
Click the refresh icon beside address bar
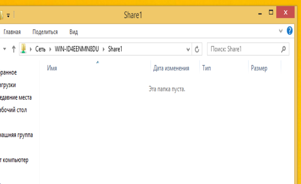pos(197,49)
